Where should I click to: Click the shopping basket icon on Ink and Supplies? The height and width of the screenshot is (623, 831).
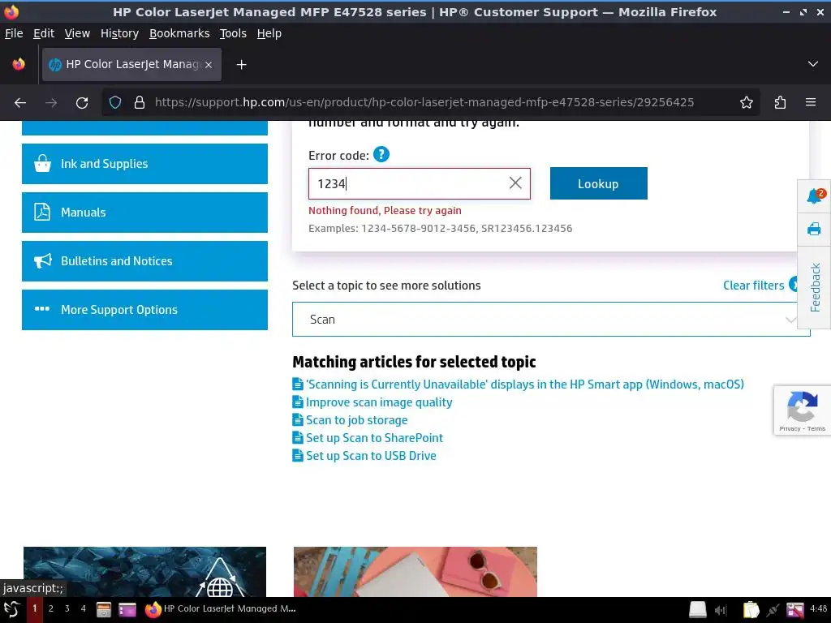click(42, 164)
